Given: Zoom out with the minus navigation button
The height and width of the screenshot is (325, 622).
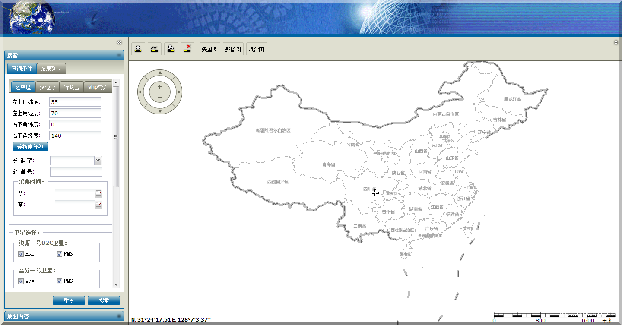Looking at the screenshot, I should [160, 97].
